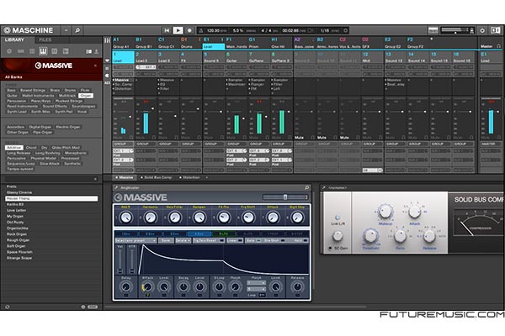Select the Distortion plug-in tab
Screen dimensions: 505x336
point(190,177)
